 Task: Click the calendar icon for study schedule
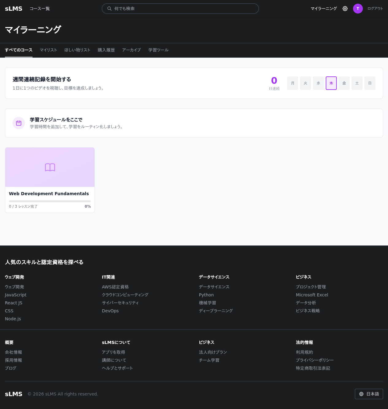point(19,123)
